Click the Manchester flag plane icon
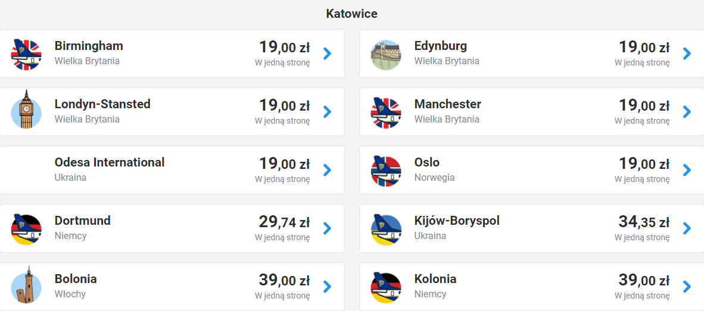 coord(386,112)
